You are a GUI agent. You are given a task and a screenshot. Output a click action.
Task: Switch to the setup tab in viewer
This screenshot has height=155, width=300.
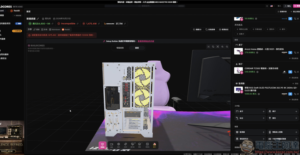click(137, 48)
